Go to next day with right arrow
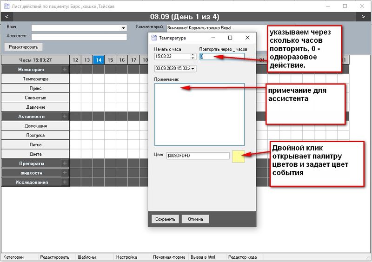 pos(363,17)
